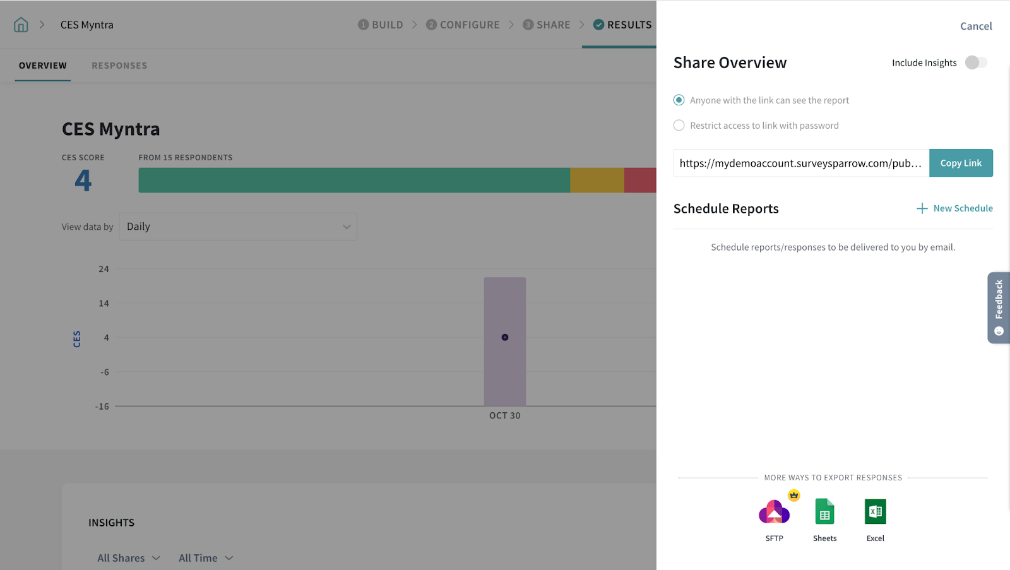This screenshot has height=570, width=1010.
Task: Expand the All Time filter
Action: tap(206, 558)
